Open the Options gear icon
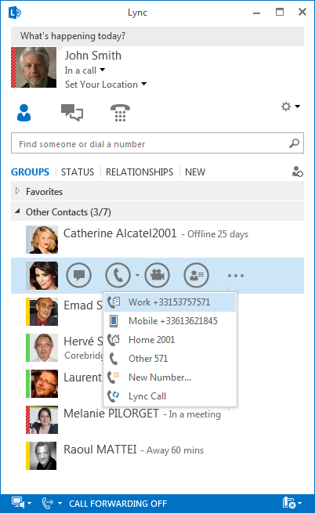The image size is (315, 513). (x=286, y=107)
